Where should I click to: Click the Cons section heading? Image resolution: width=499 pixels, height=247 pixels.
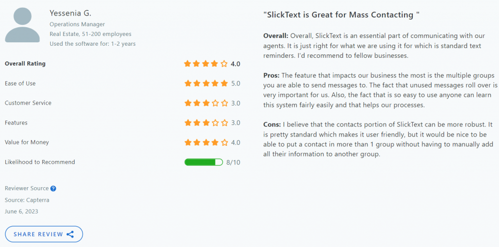272,124
